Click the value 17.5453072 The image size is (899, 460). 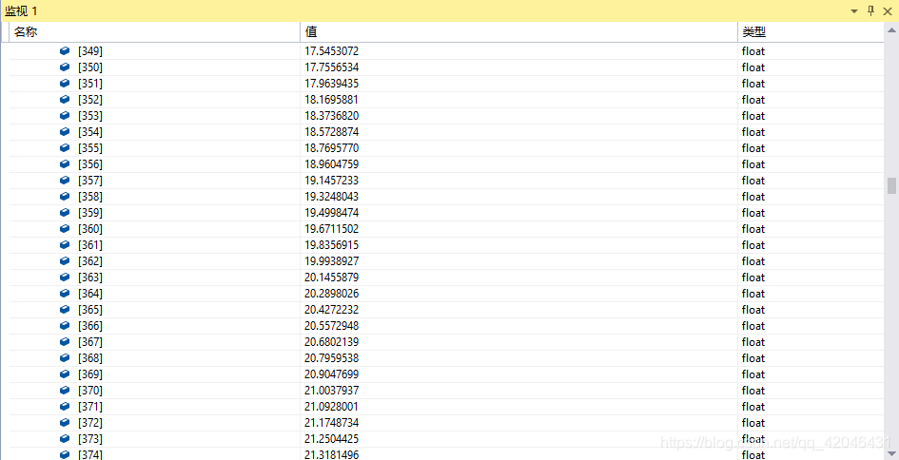(x=331, y=51)
